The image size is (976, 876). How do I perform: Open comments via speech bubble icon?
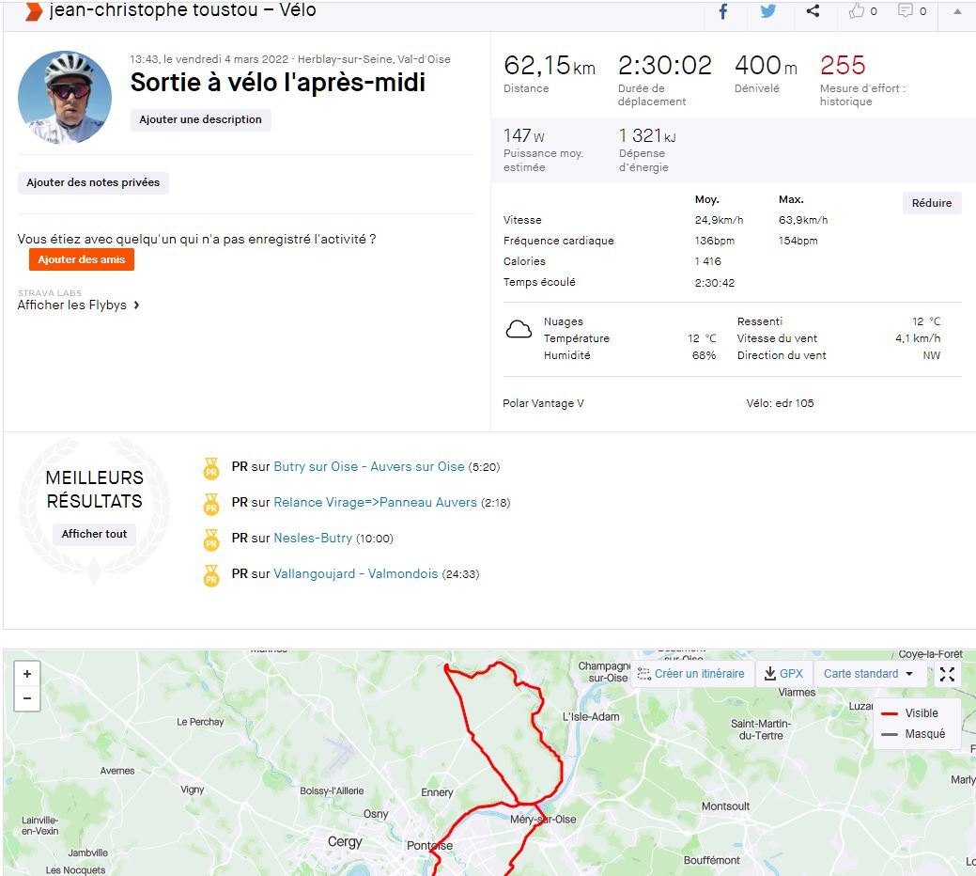[906, 11]
